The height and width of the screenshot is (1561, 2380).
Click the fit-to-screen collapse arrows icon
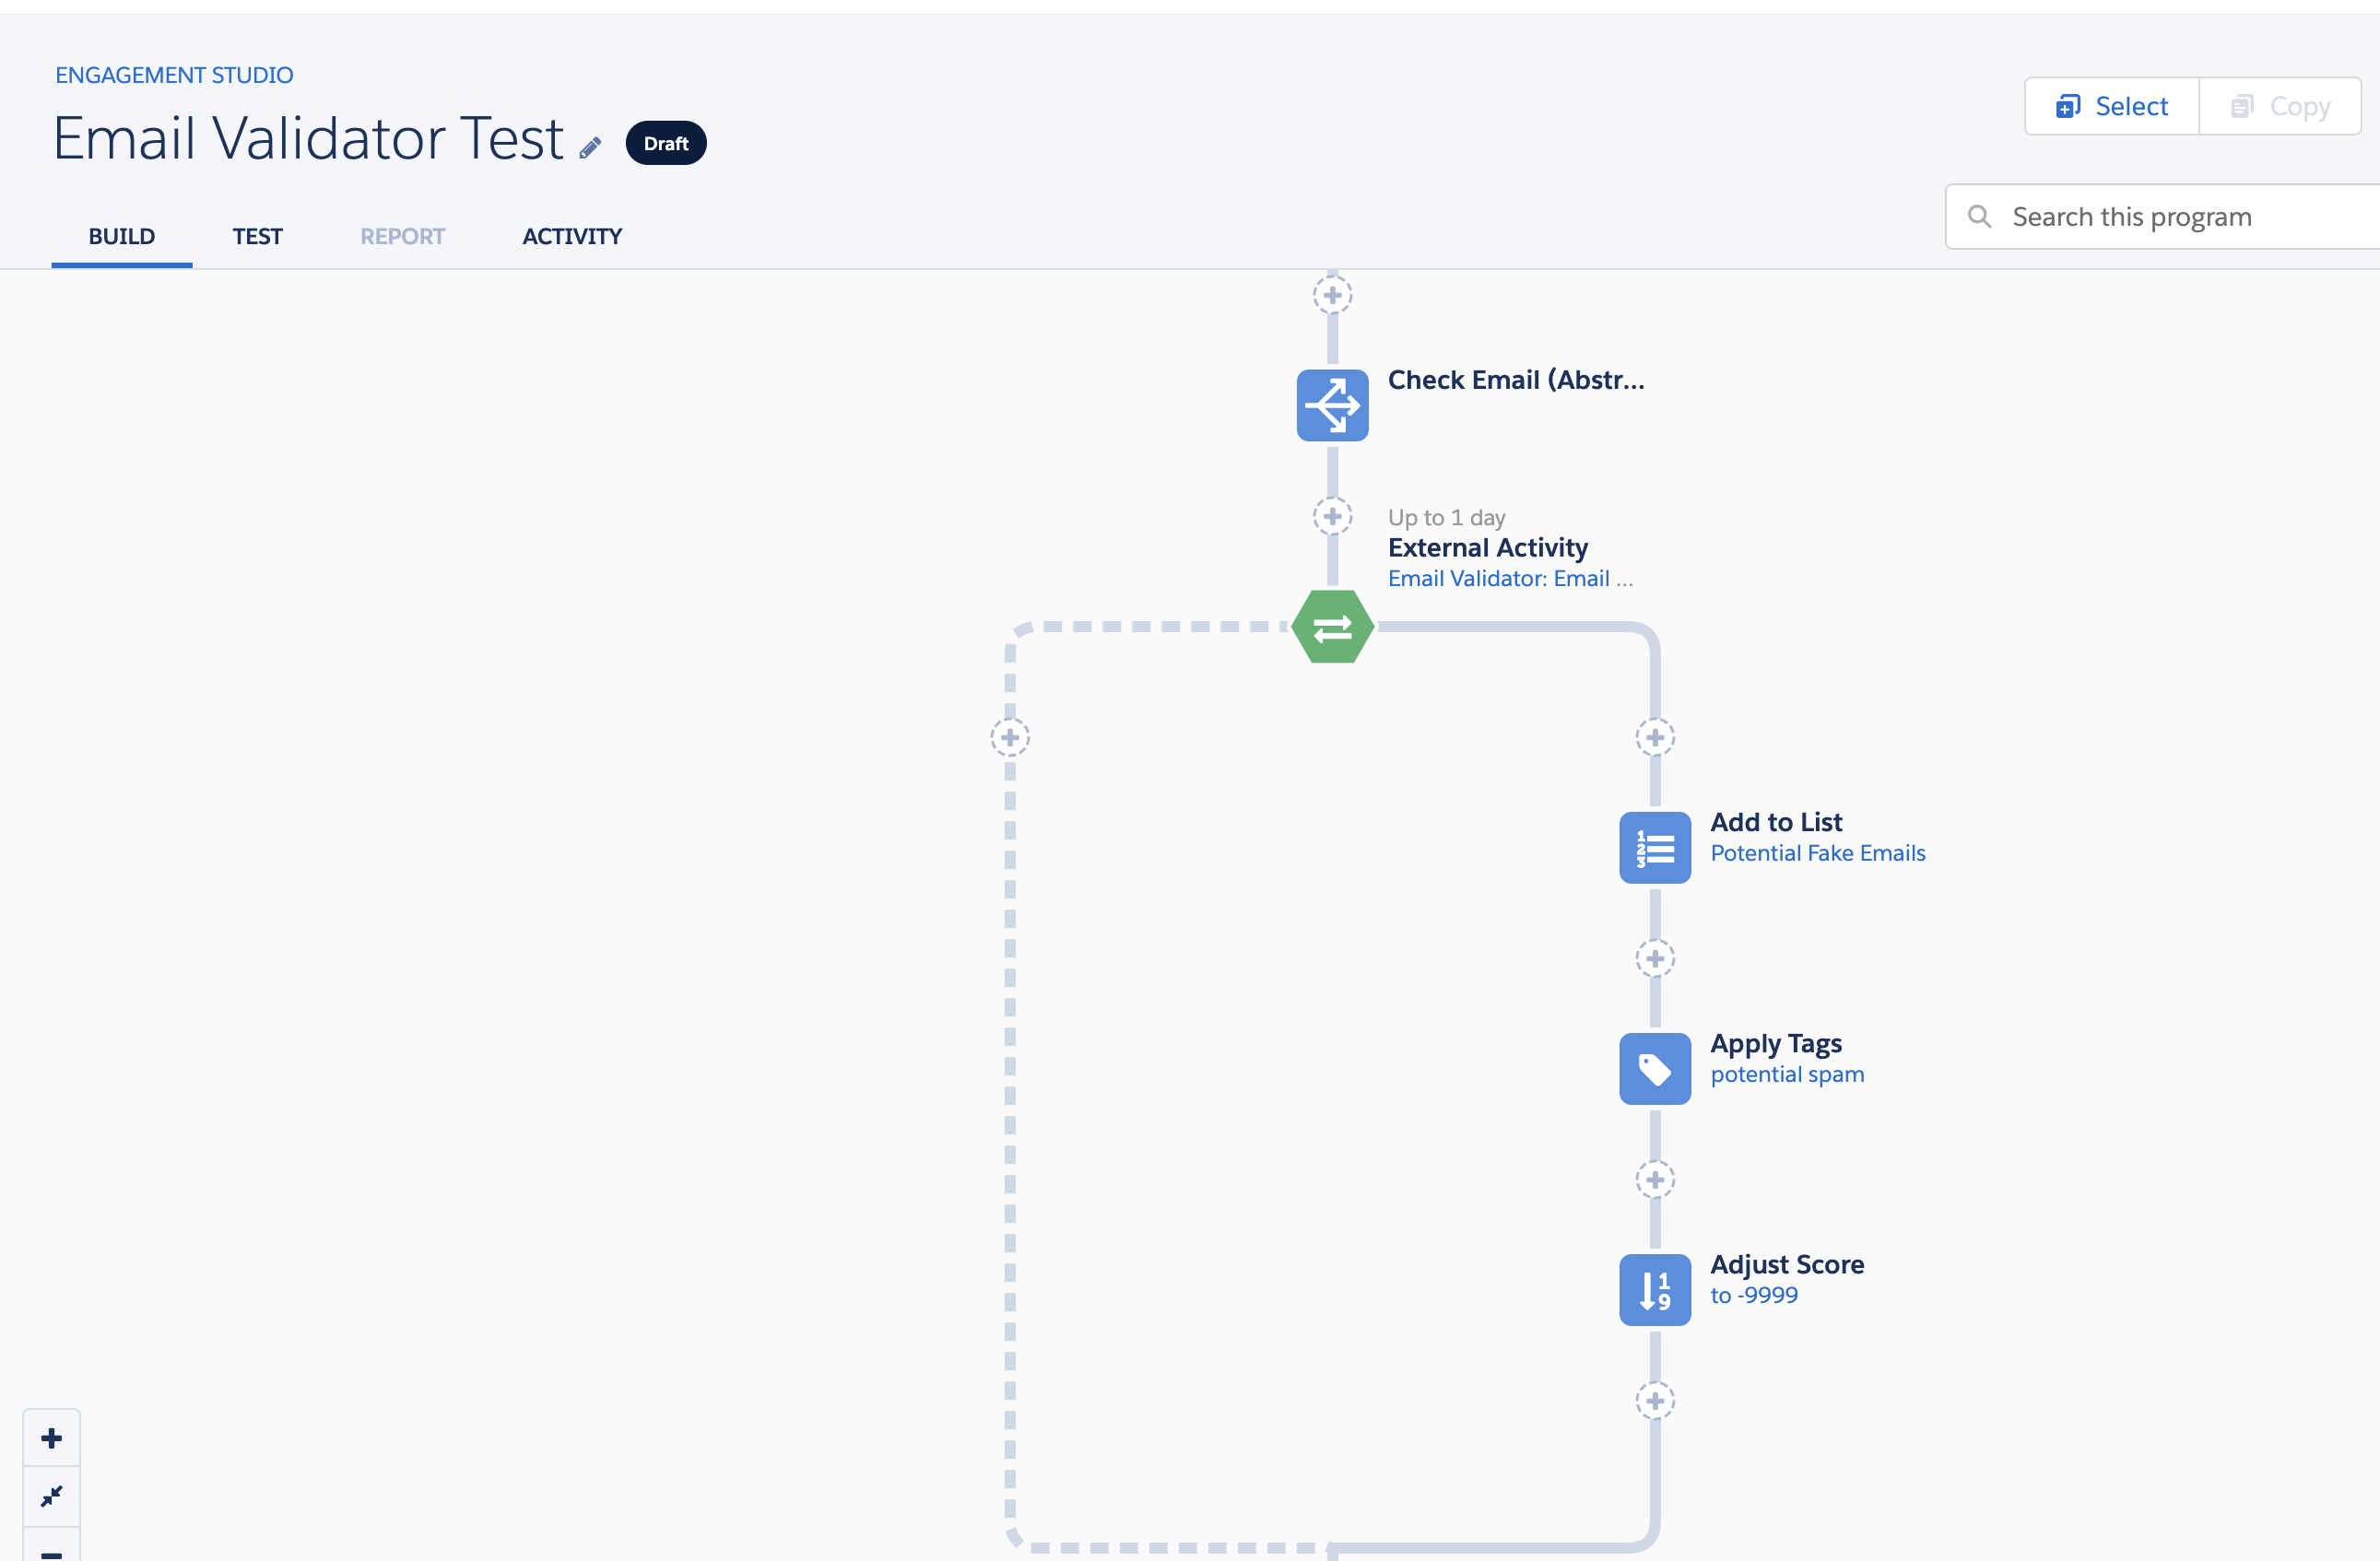coord(51,1496)
